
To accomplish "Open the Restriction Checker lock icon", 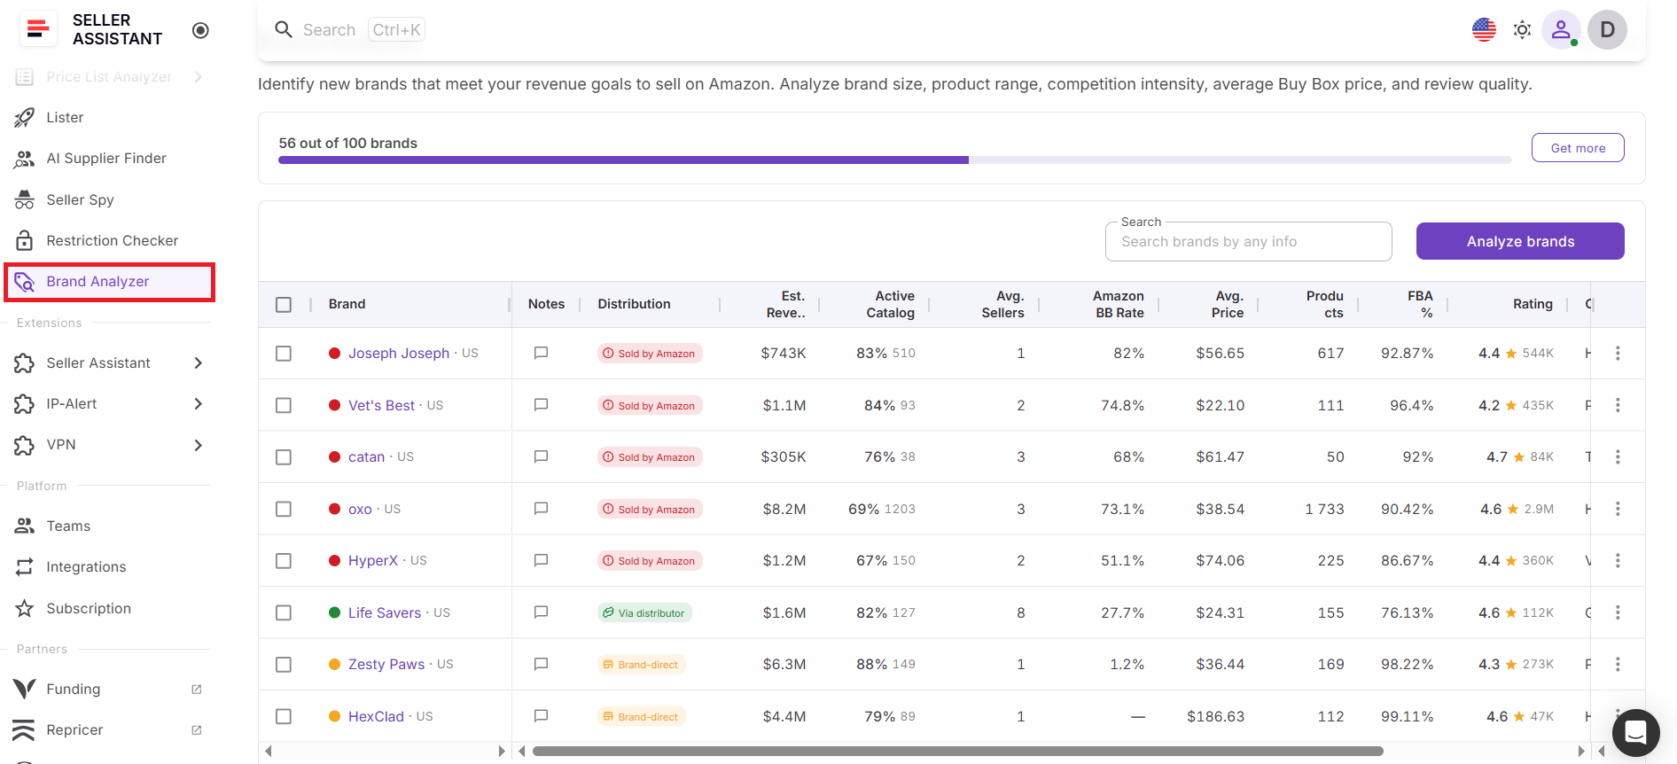I will point(25,240).
